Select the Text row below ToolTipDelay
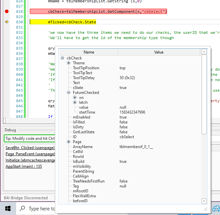The width and height of the screenshot is (220, 215). coord(130,83)
